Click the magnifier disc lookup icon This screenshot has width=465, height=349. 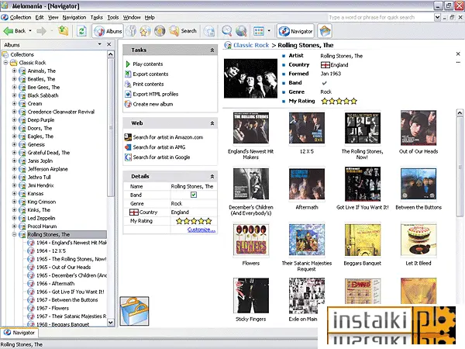(x=227, y=31)
